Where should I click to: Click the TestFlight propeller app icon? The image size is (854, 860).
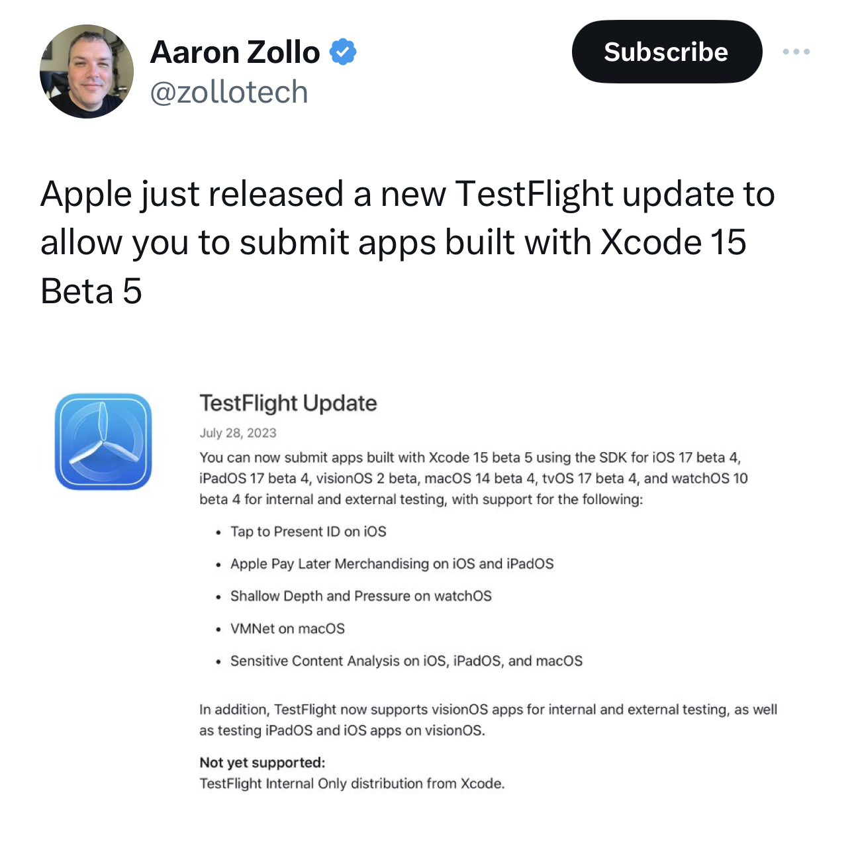pos(103,442)
